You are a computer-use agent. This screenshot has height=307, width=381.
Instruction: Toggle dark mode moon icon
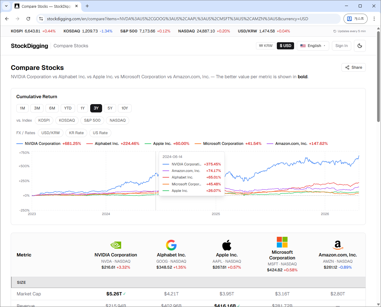click(360, 46)
